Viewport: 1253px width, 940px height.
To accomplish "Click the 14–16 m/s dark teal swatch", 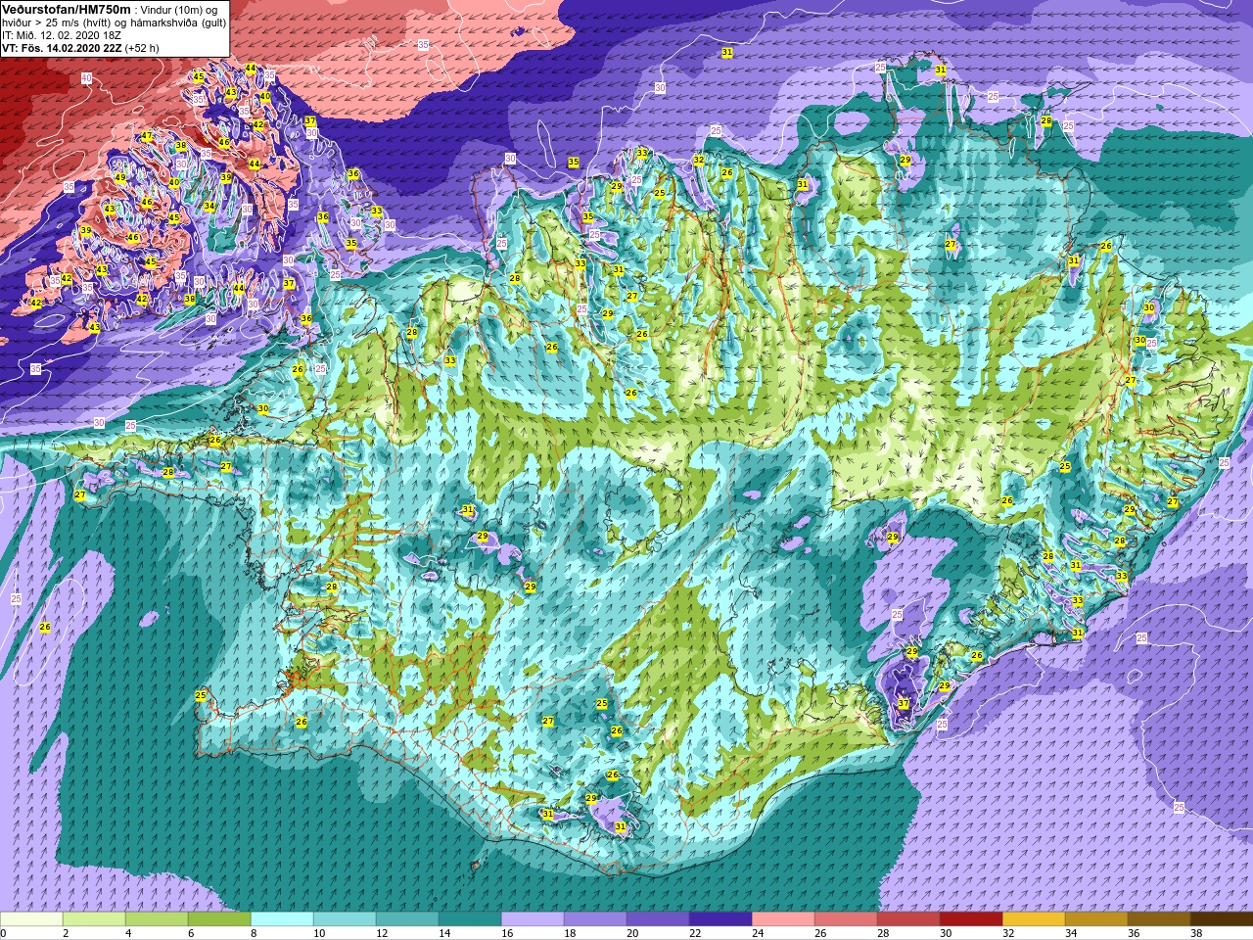I will [x=470, y=919].
